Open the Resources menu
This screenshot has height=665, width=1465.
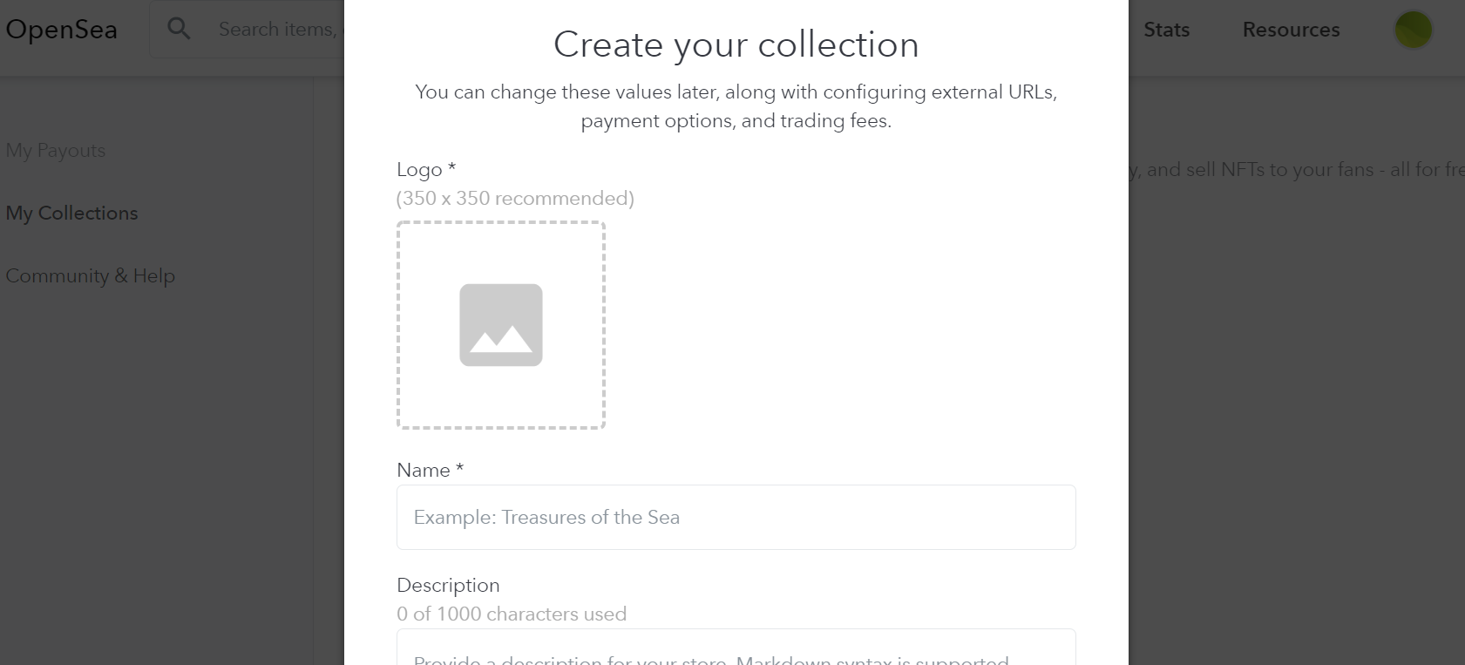(1291, 30)
